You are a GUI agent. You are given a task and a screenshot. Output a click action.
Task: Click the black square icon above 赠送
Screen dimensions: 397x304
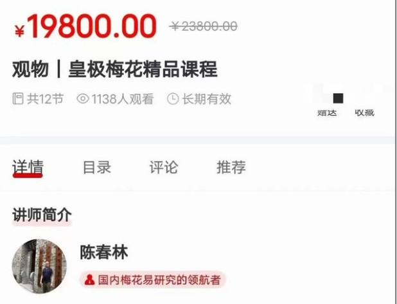(338, 98)
